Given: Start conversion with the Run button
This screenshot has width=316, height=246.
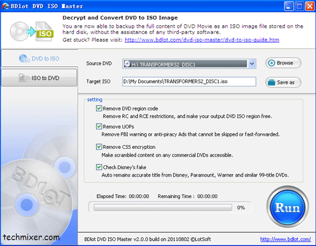Looking at the screenshot, I should point(288,207).
